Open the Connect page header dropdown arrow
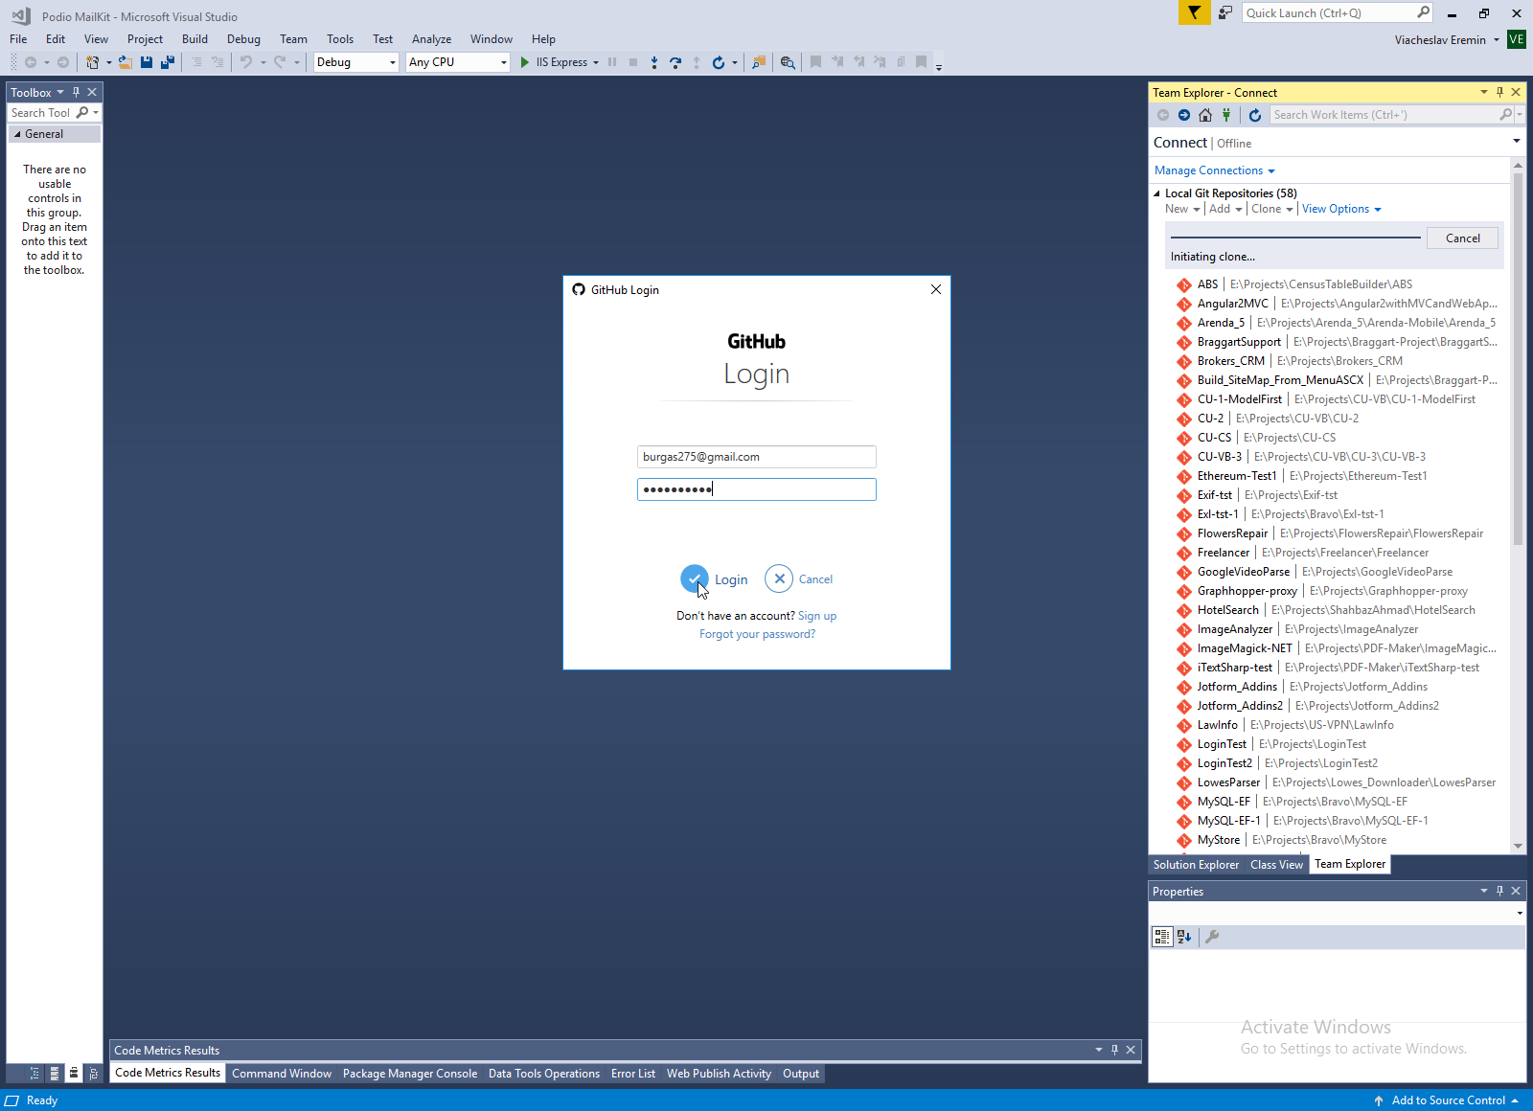Screen dimensions: 1533x1111 point(1517,142)
